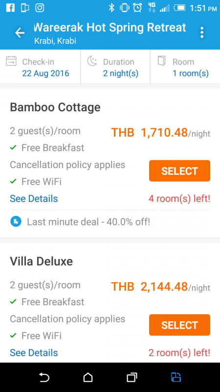
Task: Change duration of 2 night(s)
Action: coord(121,73)
